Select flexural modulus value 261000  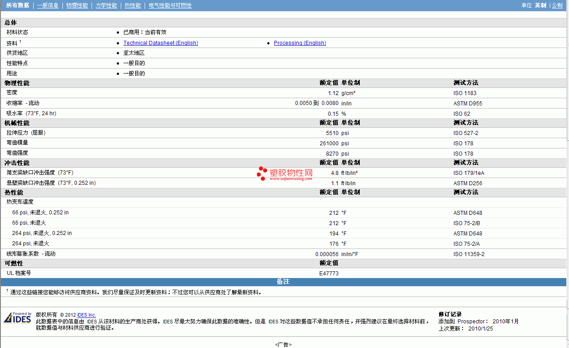click(x=329, y=144)
